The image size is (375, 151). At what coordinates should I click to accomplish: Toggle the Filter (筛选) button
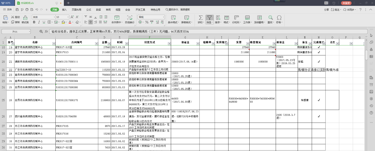click(x=209, y=18)
